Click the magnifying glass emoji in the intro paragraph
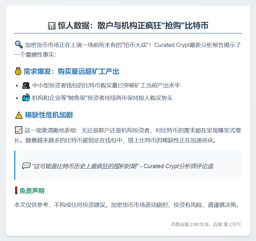This screenshot has height=241, width=256. tap(19, 45)
